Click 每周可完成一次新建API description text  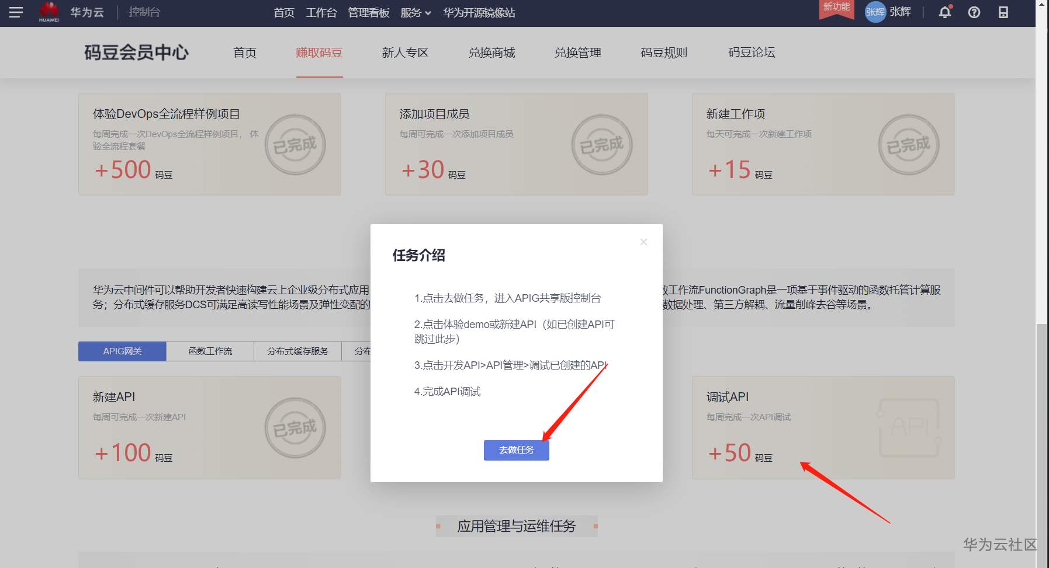[140, 417]
